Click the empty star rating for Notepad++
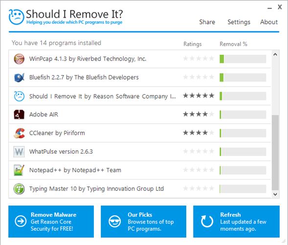The width and height of the screenshot is (288, 245). [x=199, y=170]
